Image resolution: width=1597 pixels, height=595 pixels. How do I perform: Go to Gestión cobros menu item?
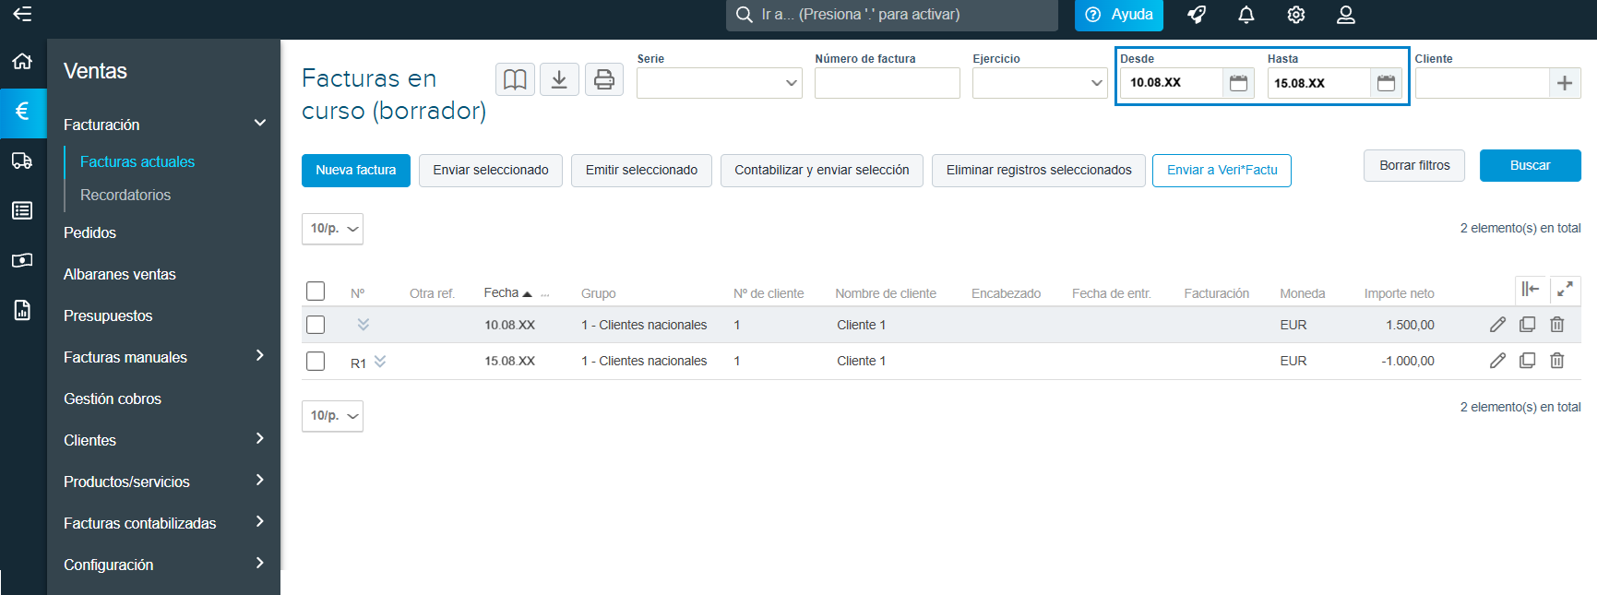pyautogui.click(x=113, y=399)
